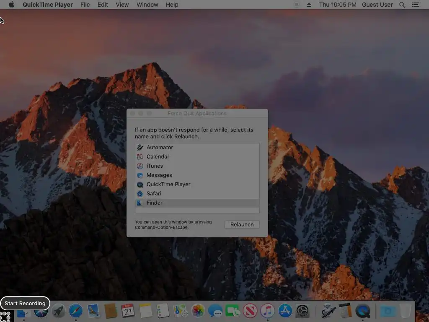The height and width of the screenshot is (322, 429).
Task: Select iTunes in the Force Quit list
Action: pos(197,166)
